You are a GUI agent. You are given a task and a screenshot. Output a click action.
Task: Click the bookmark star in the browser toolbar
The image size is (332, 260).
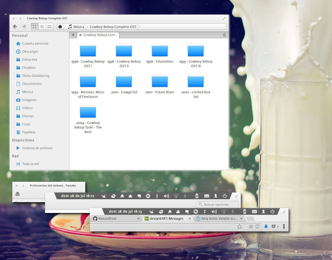pyautogui.click(x=239, y=227)
